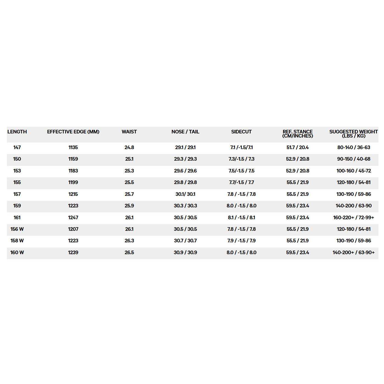Click sidecut value 7.7/-1.5 / 7.7

coord(241,182)
